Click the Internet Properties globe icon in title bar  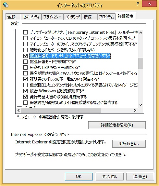coord(6,5)
